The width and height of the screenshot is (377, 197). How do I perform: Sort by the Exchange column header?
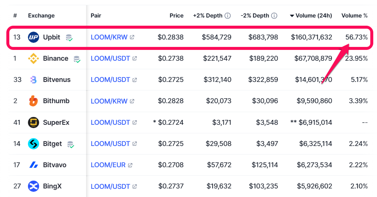[41, 16]
